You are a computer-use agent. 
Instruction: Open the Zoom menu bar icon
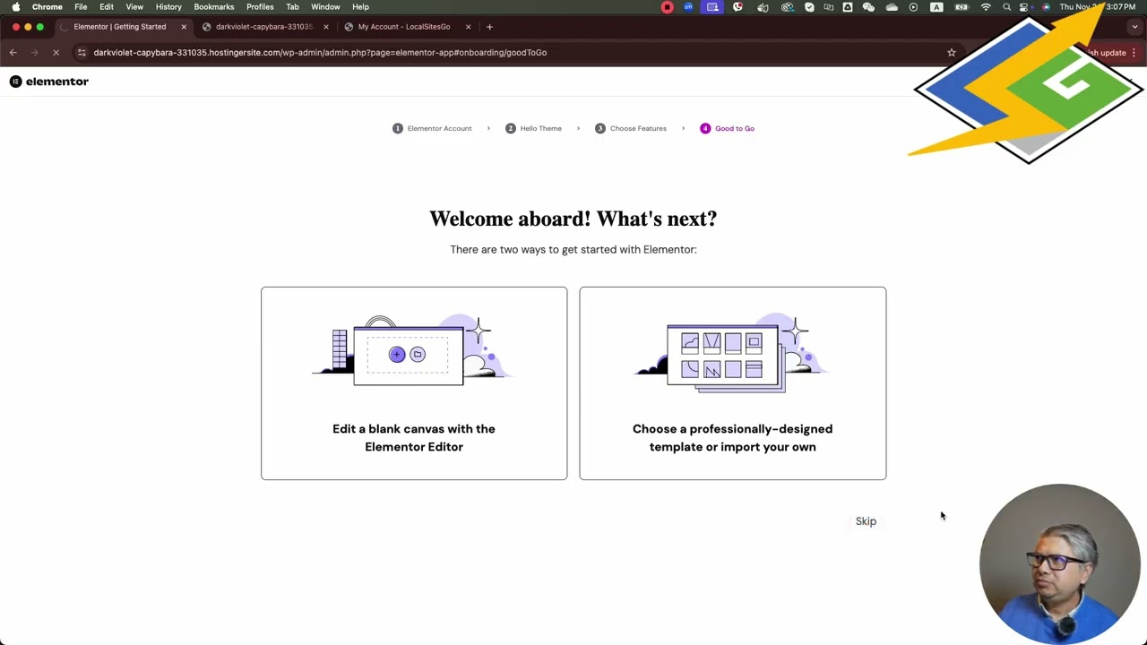click(x=688, y=6)
